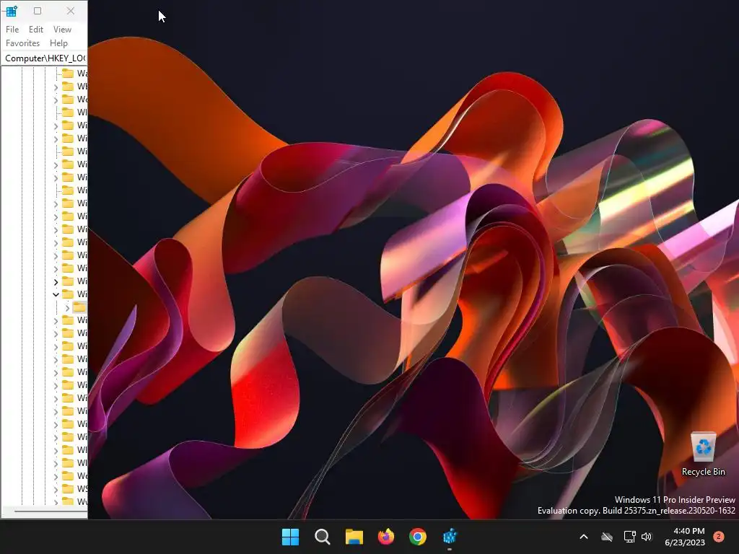The width and height of the screenshot is (739, 554).
Task: Launch File Explorer from the taskbar
Action: coord(354,537)
